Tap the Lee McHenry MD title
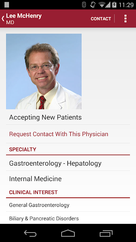 [x=24, y=19]
